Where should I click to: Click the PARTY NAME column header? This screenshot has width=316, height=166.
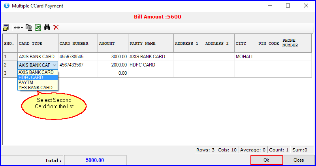coord(151,43)
